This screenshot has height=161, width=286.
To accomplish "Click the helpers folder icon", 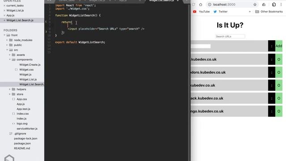I will [13, 89].
